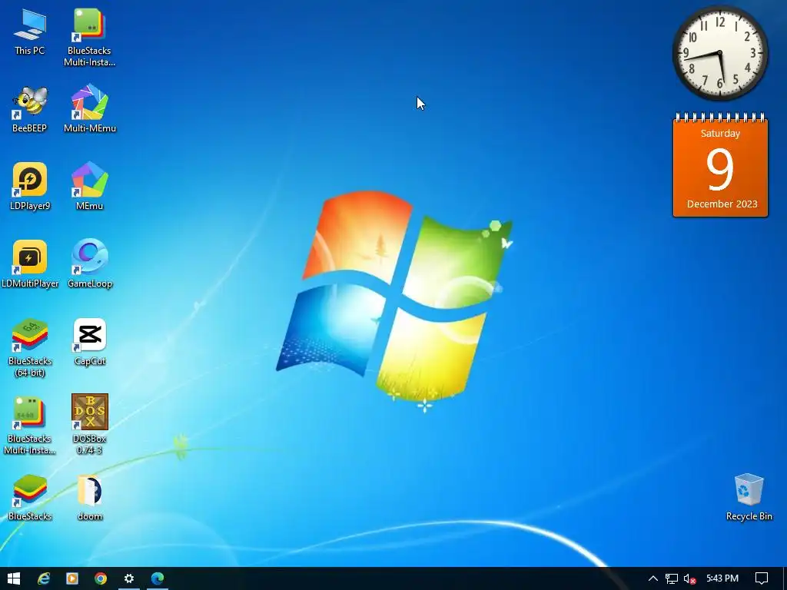Launch Google Chrome from the taskbar
The width and height of the screenshot is (787, 590).
tap(101, 578)
